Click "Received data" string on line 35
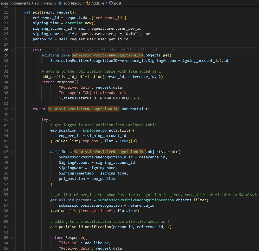This screenshot has height=251, width=259. coord(75,87)
